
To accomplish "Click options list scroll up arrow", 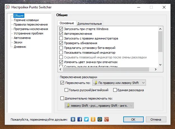I will coord(160,29).
